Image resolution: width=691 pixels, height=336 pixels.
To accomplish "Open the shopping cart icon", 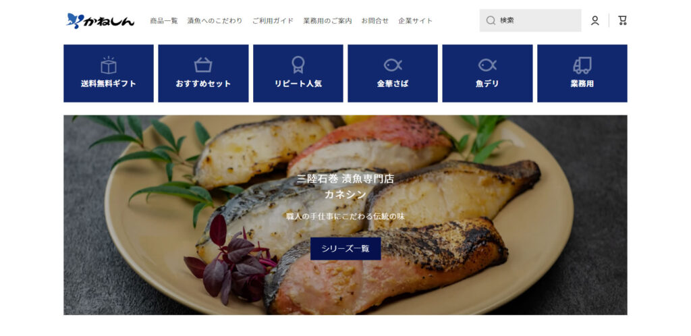I will coord(622,20).
